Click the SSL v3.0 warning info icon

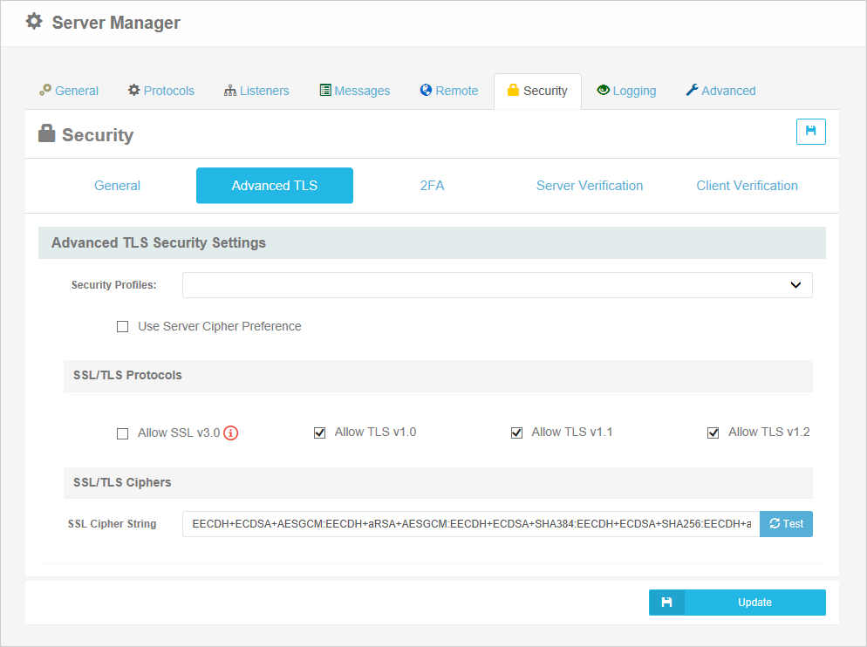pos(230,432)
